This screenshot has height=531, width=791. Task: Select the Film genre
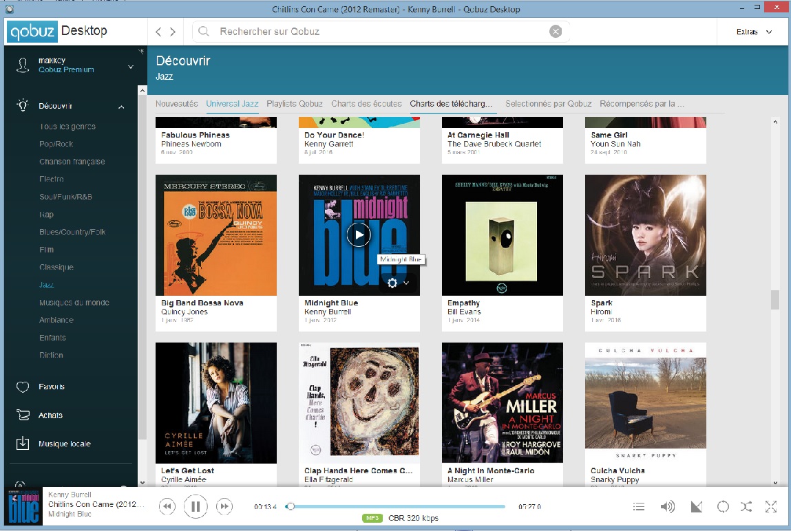[46, 250]
